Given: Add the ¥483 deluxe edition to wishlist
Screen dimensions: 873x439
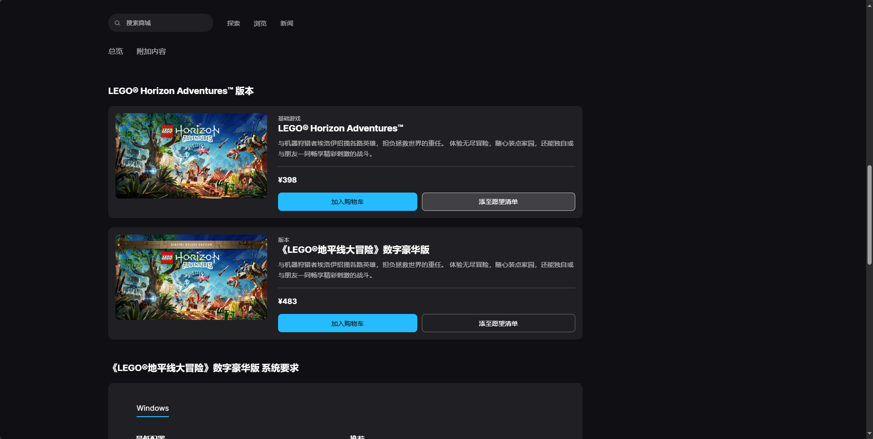Looking at the screenshot, I should click(x=498, y=323).
